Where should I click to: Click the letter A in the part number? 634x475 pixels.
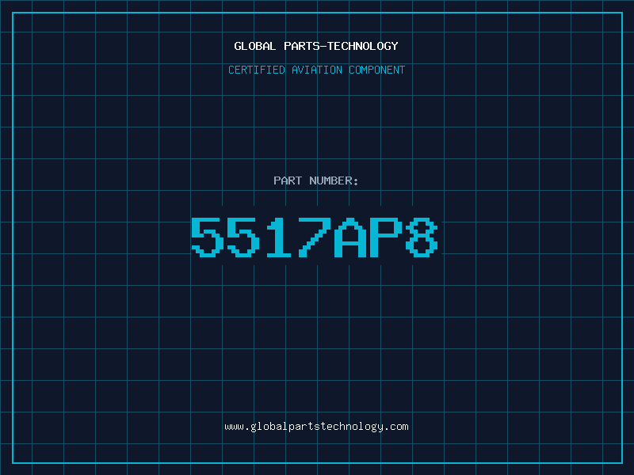350,237
